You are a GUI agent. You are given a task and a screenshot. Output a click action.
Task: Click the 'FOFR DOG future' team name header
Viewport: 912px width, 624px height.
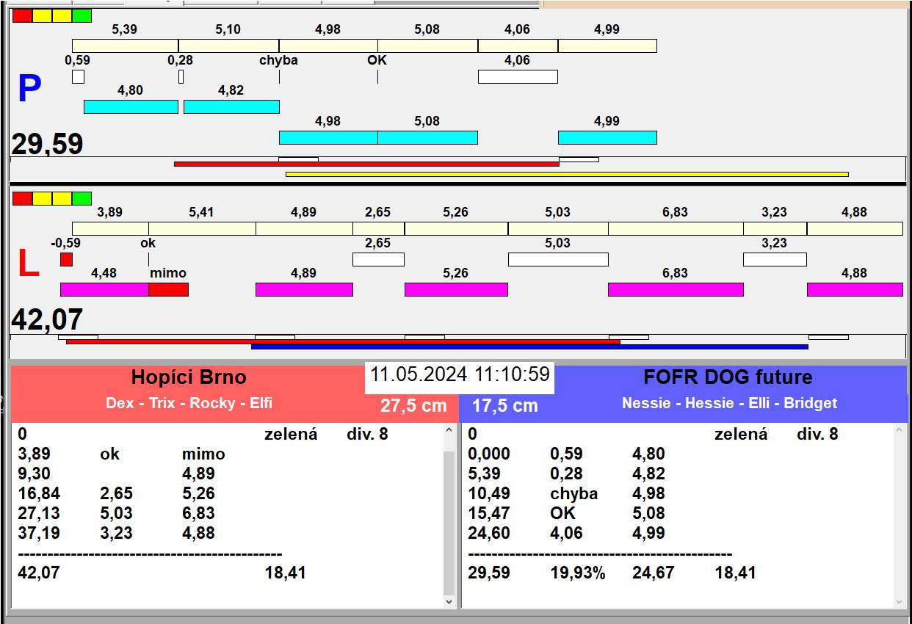728,377
